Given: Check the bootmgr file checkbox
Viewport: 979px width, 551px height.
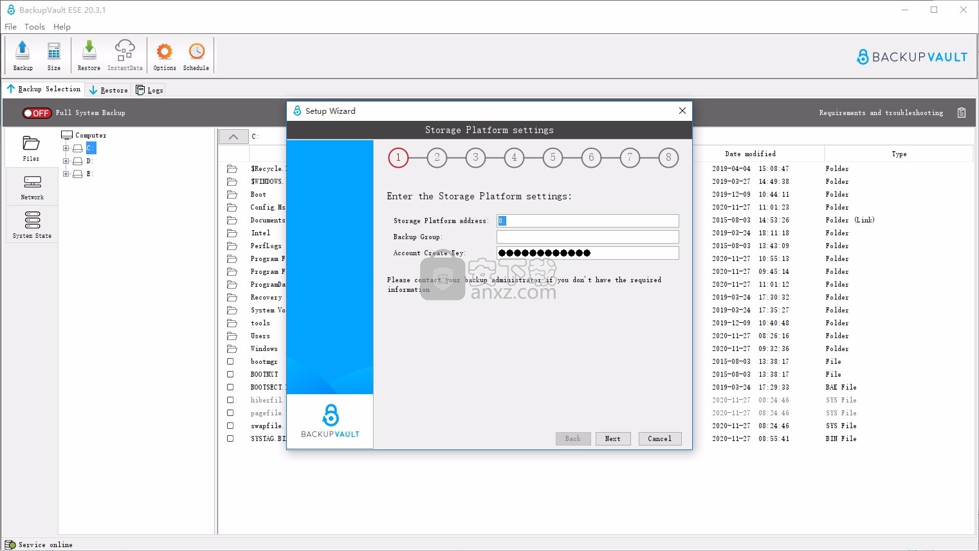Looking at the screenshot, I should point(230,361).
